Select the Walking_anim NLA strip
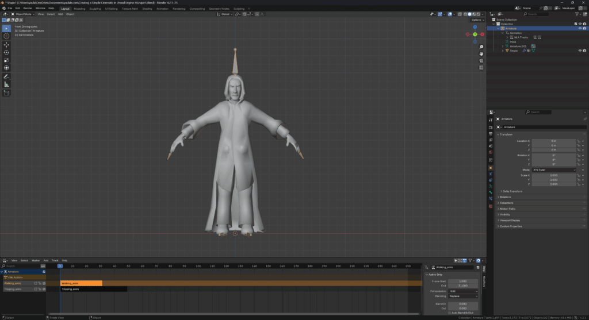Screen dimensions: 589x320 81,283
